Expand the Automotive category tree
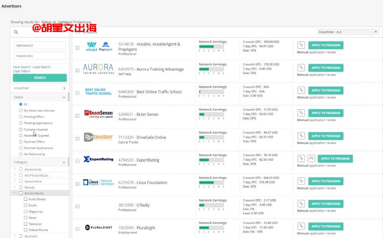The width and height of the screenshot is (383, 238). click(x=15, y=181)
